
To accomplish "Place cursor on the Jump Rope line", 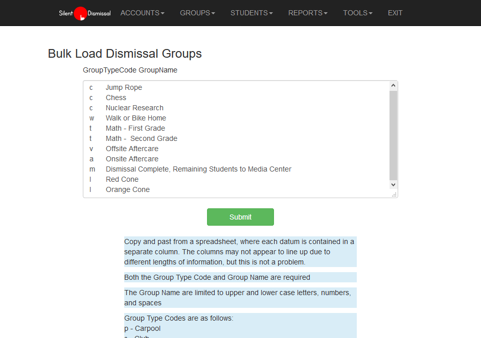I will [x=124, y=87].
